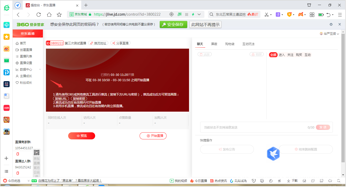Screen dimensions: 346x187
Task: Click the 开始直播 button
Action: 153,136
